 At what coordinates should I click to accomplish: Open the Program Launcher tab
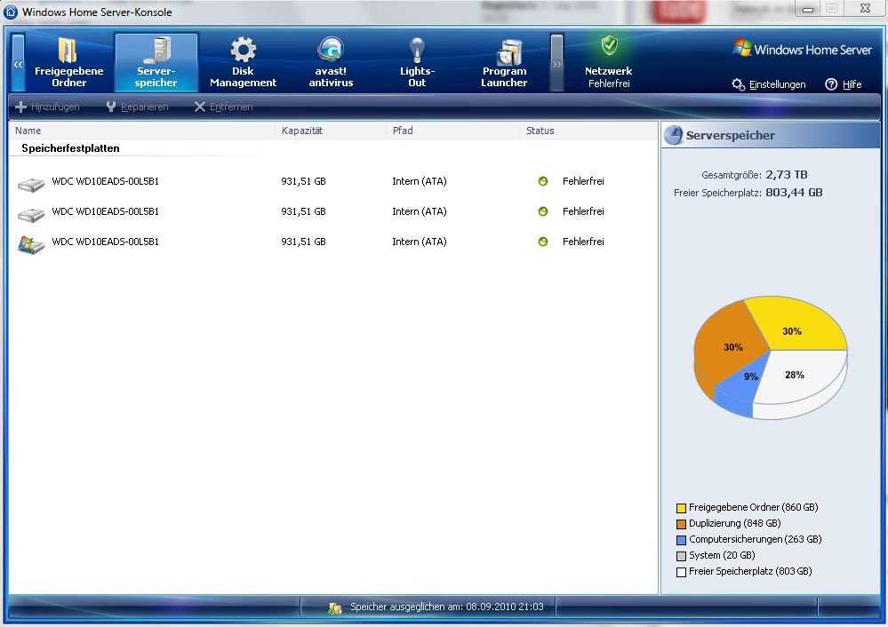[504, 62]
